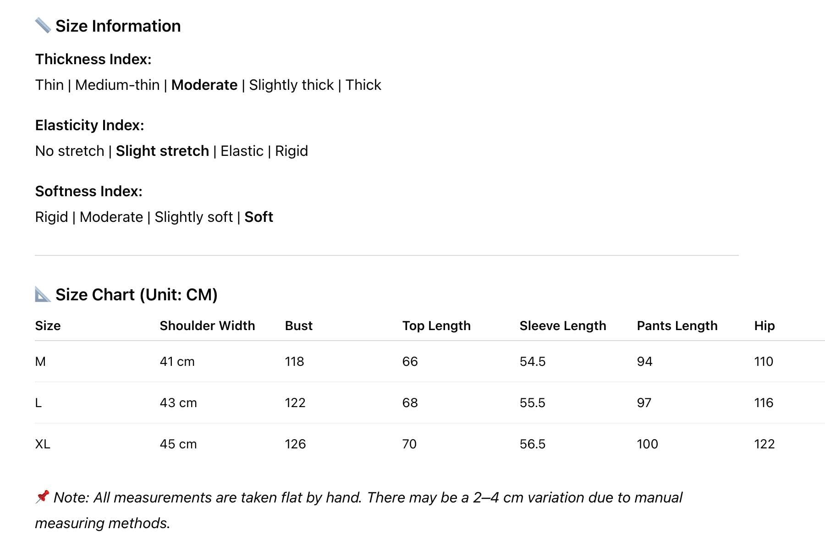The height and width of the screenshot is (552, 825).
Task: Click the Top Length column header
Action: [436, 326]
